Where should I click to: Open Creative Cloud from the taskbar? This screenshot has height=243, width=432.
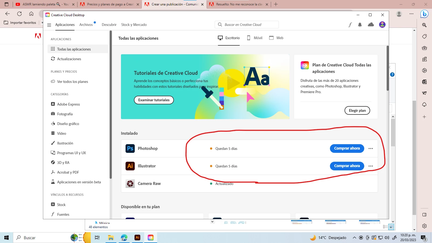tap(151, 238)
